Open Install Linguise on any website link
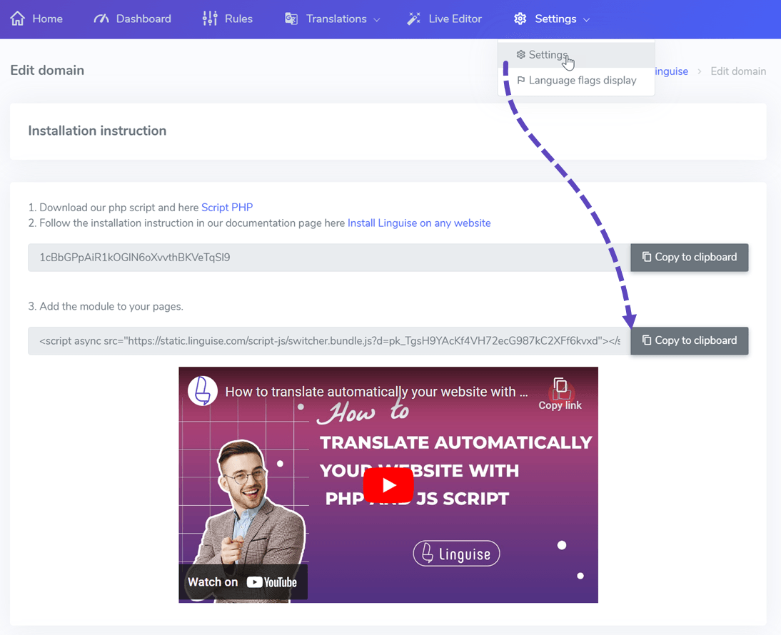Screen dimensions: 781x635 tap(419, 223)
